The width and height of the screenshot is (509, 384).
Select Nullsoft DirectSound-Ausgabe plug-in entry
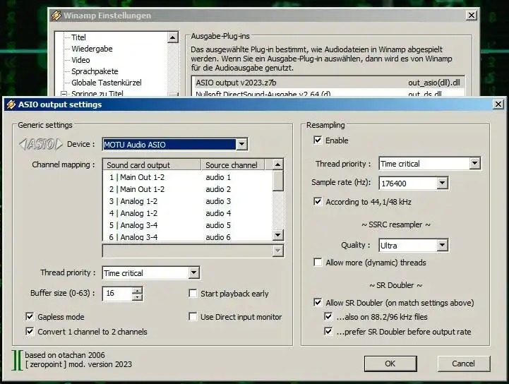(x=328, y=93)
